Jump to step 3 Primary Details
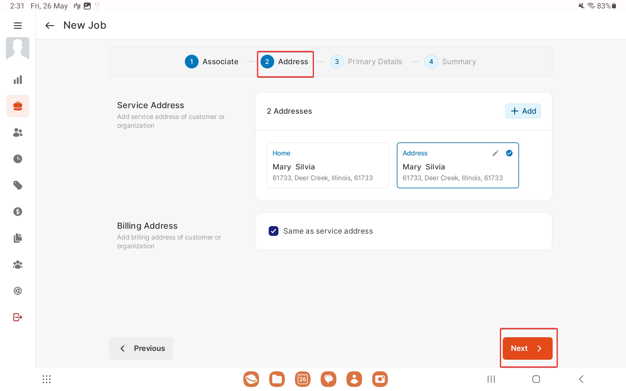 pos(366,62)
